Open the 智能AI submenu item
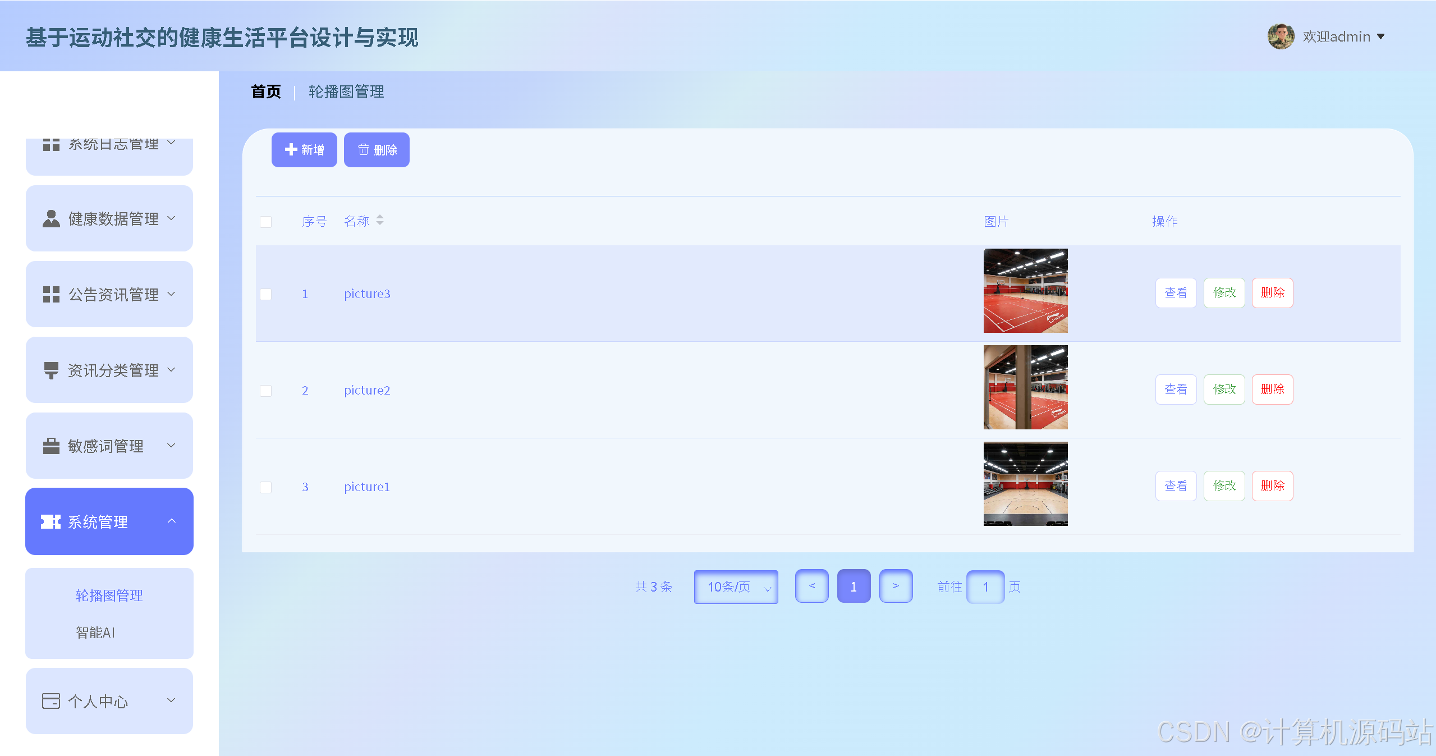 pyautogui.click(x=95, y=633)
